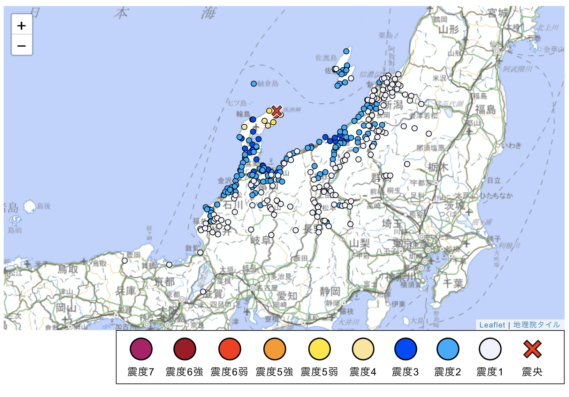
Task: Open the 地理院タイル attribution link
Action: point(536,325)
